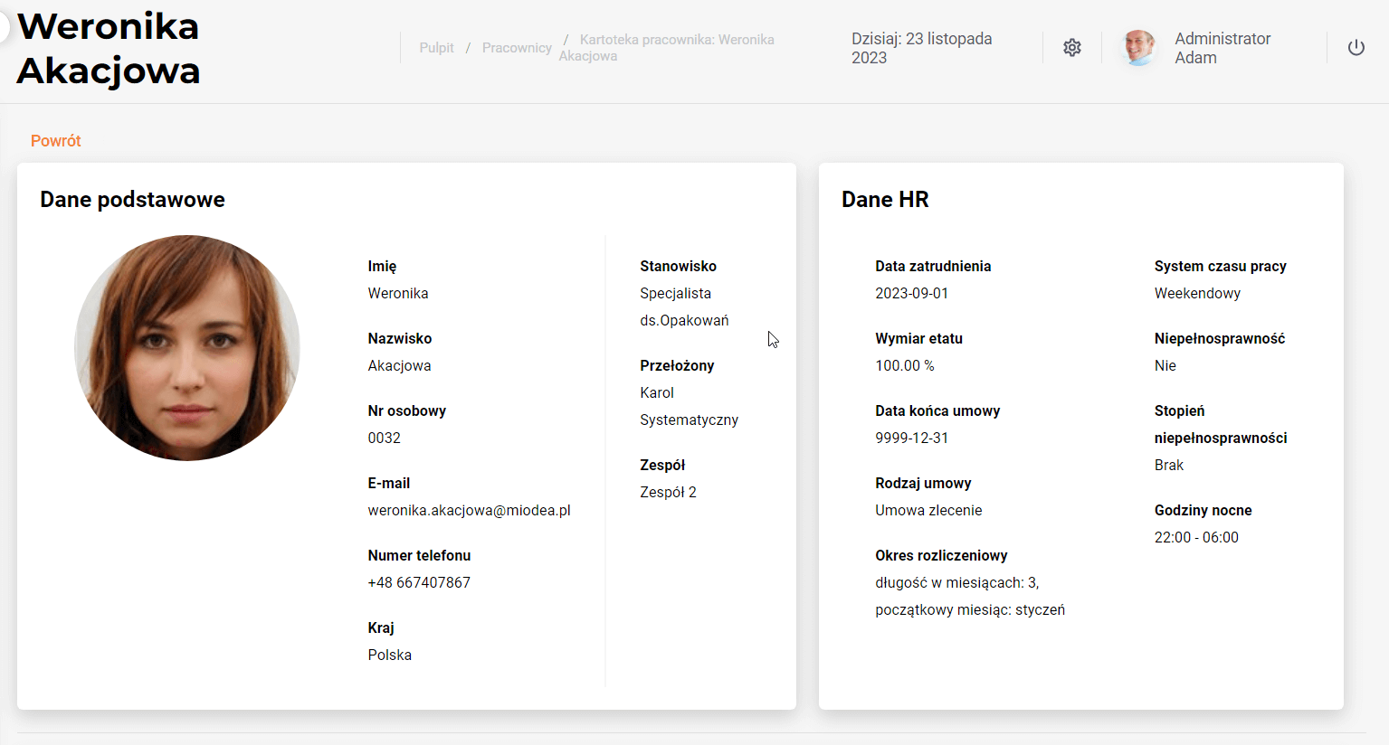Viewport: 1389px width, 745px height.
Task: Click the disability degree value Brak
Action: pos(1169,465)
